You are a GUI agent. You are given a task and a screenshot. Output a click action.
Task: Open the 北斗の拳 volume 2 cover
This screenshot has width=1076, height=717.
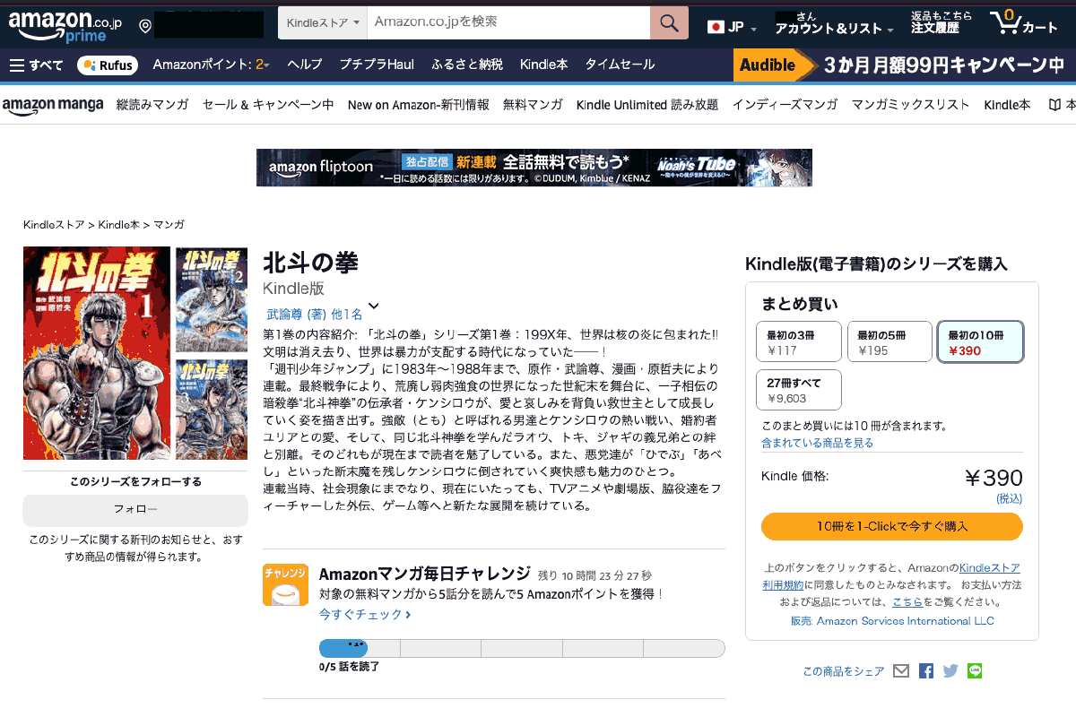212,299
